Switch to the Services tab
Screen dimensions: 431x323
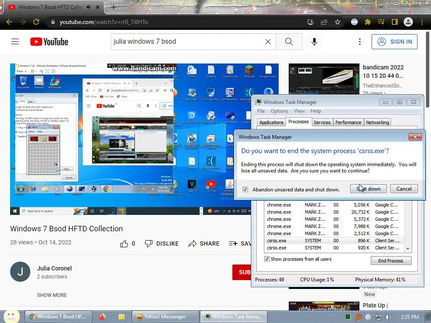(322, 122)
